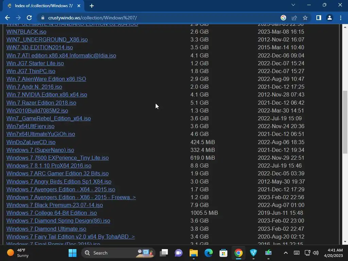Open Win7_GameRebel_Edition_x64.iso link
The image size is (348, 261).
tap(48, 118)
